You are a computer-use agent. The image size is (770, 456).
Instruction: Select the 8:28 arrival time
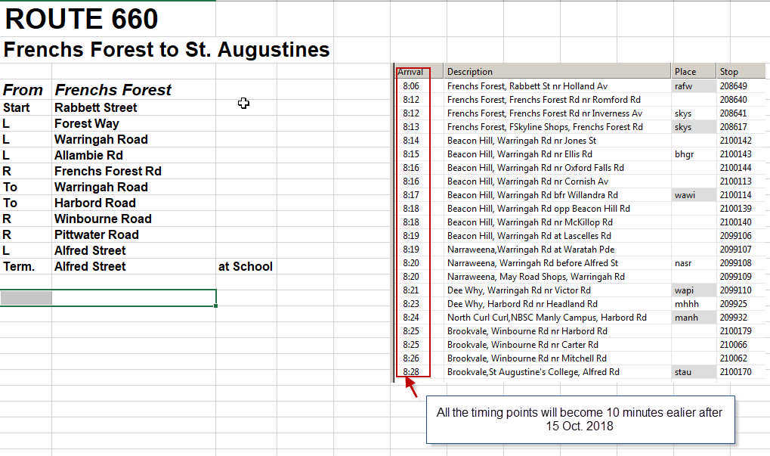[411, 372]
